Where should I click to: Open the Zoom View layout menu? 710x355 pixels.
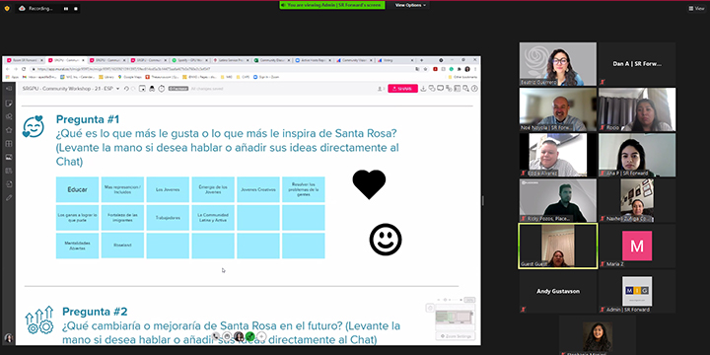[x=696, y=8]
